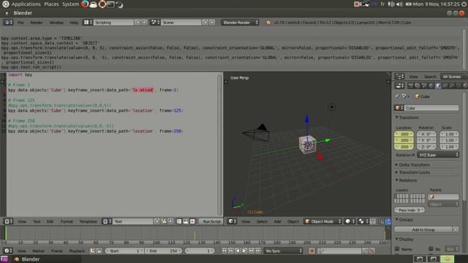Toggle the timeline range lock icon
The width and height of the screenshot is (468, 263).
click(x=99, y=251)
